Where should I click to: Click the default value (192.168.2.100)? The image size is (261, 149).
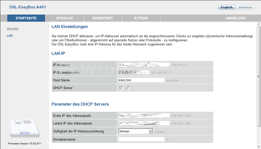(181, 116)
